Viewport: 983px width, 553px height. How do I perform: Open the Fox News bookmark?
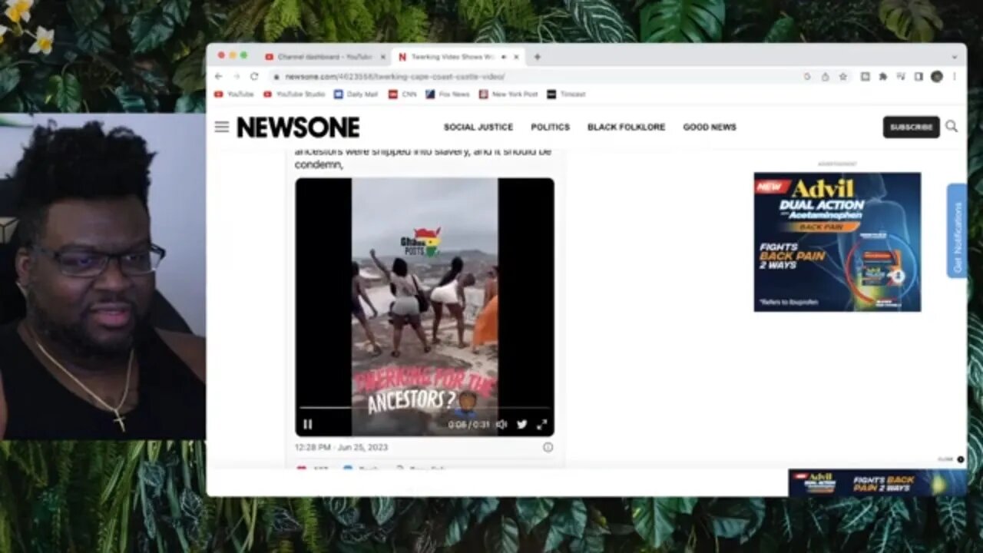[448, 94]
